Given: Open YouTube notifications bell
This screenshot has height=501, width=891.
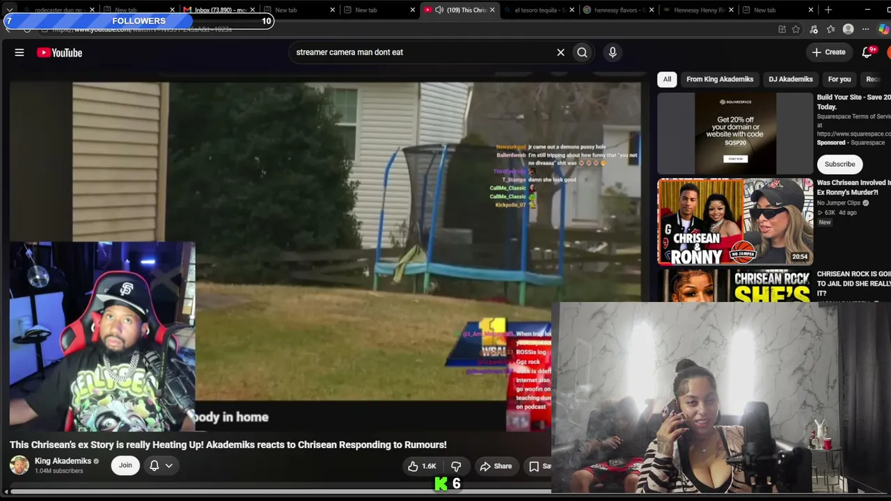Looking at the screenshot, I should pyautogui.click(x=867, y=52).
